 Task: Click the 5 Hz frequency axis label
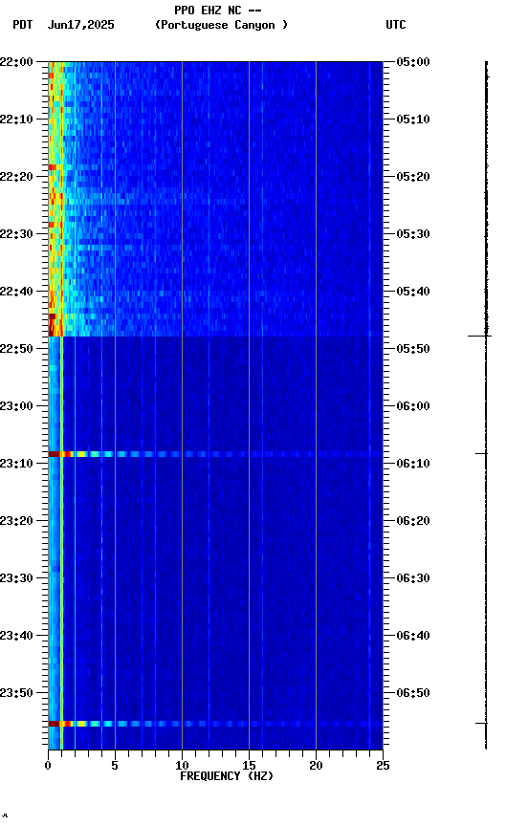tap(115, 766)
